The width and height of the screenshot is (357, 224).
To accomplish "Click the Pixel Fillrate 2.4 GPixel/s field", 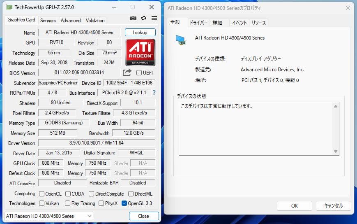I will (57, 113).
